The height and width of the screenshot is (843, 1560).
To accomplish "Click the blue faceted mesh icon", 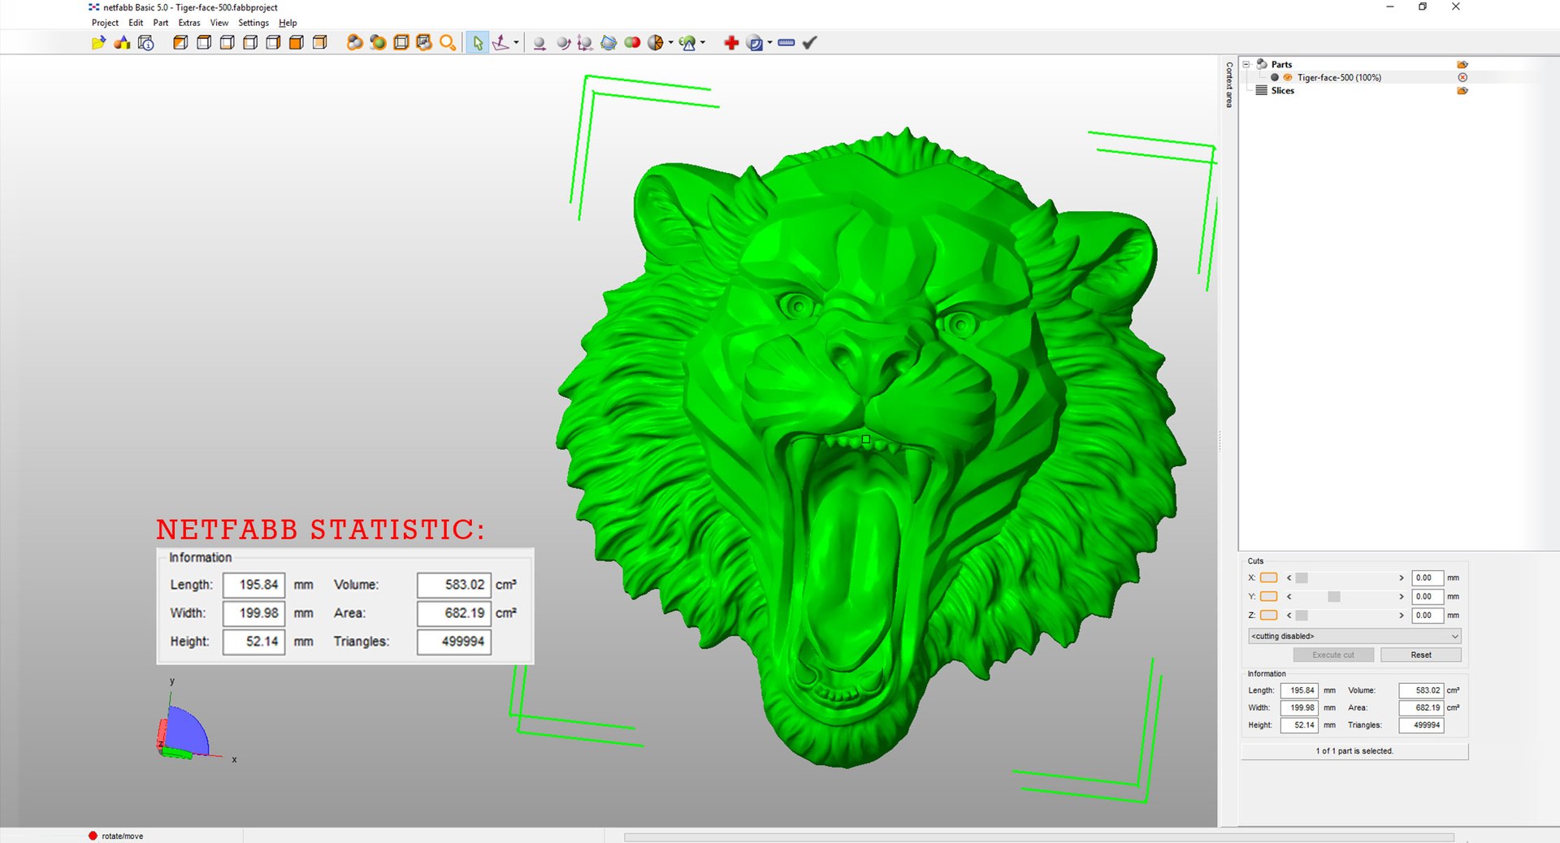I will pos(609,43).
